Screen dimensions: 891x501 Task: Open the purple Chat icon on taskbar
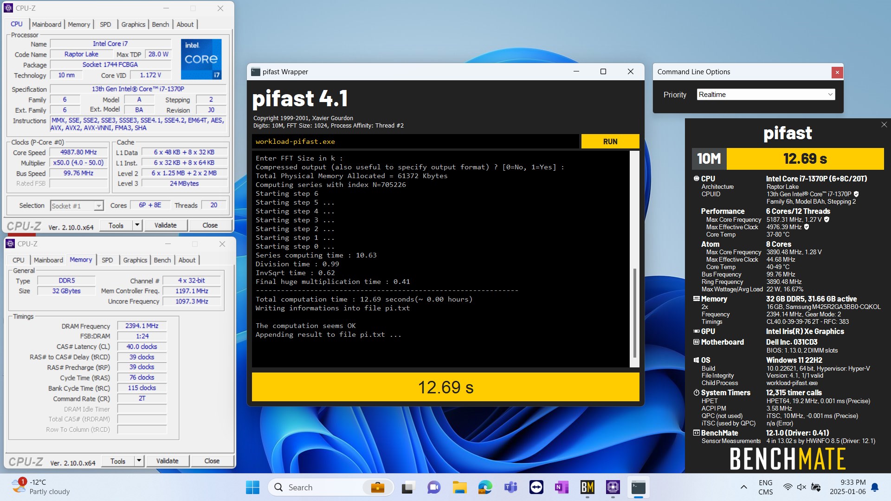click(433, 487)
